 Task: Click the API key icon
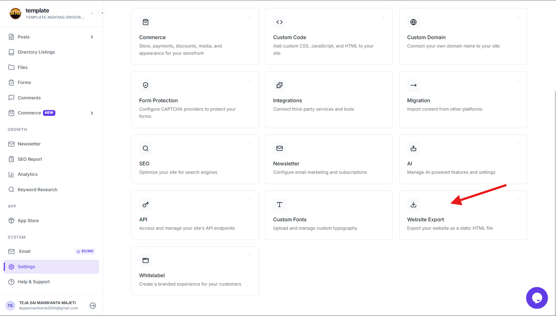[x=145, y=204]
